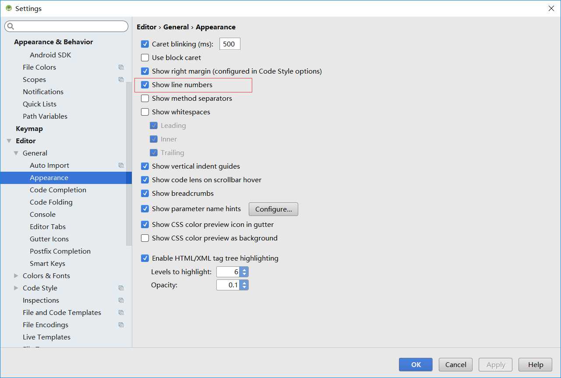Image resolution: width=561 pixels, height=378 pixels.
Task: Close the Settings dialog
Action: click(x=551, y=8)
